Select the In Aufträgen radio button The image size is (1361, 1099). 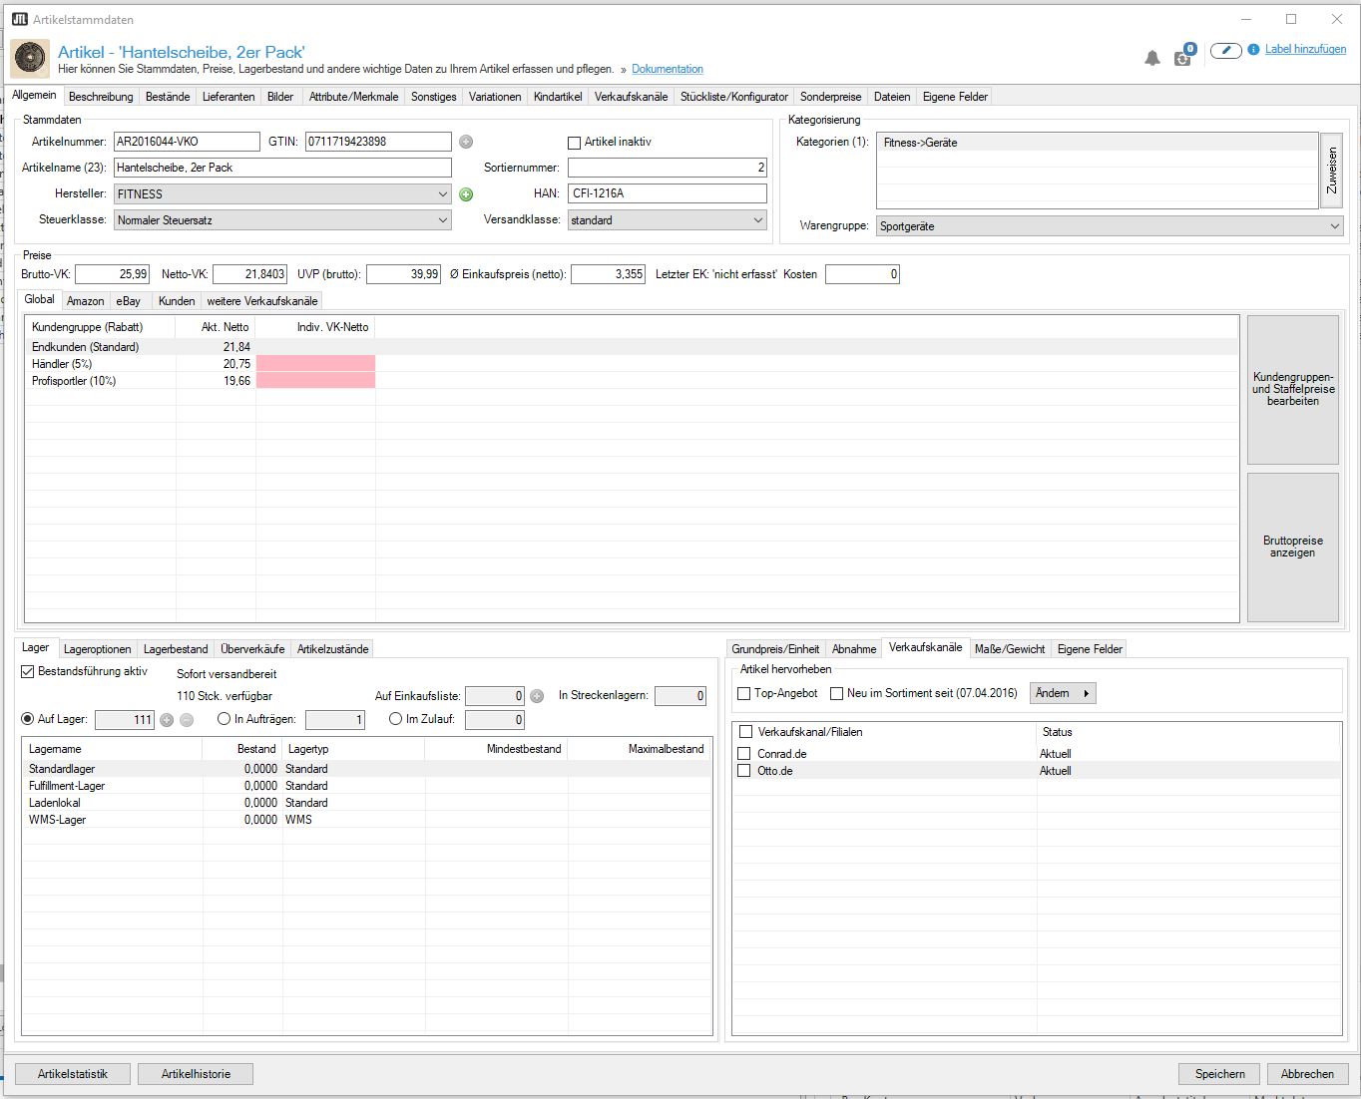pyautogui.click(x=225, y=719)
